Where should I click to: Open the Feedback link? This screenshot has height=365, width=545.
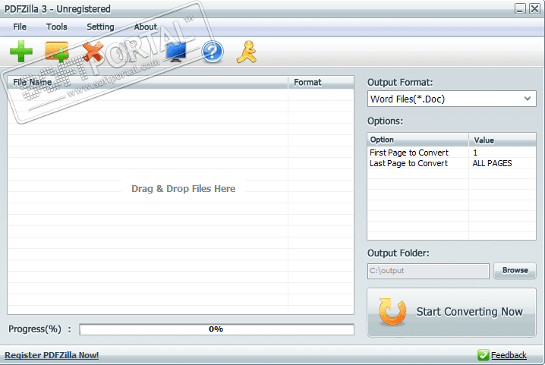coord(509,355)
